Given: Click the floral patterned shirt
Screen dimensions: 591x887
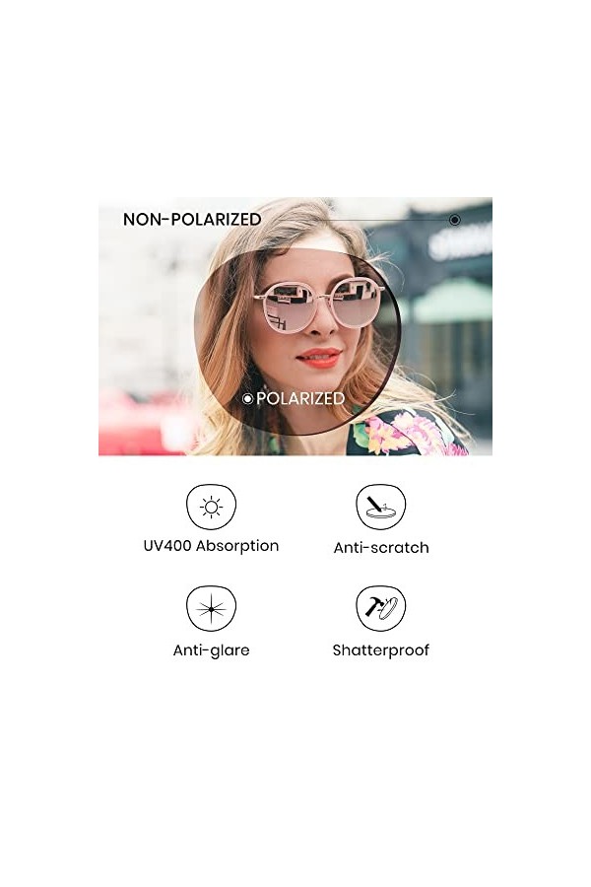Looking at the screenshot, I should [405, 433].
